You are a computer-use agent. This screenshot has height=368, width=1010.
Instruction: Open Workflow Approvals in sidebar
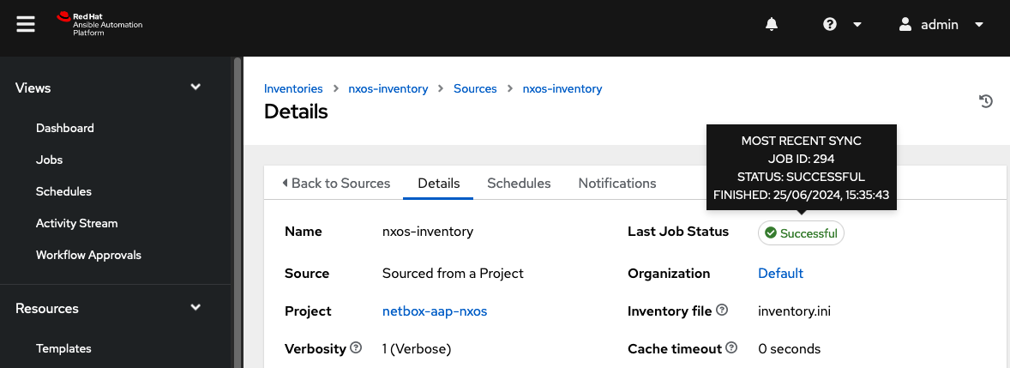pos(88,255)
